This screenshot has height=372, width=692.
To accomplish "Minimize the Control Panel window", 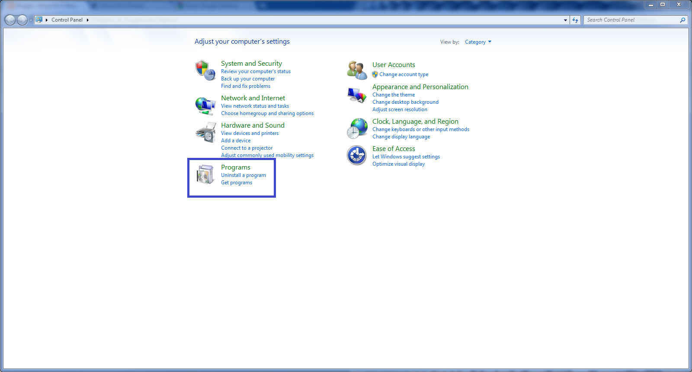I will (x=650, y=4).
